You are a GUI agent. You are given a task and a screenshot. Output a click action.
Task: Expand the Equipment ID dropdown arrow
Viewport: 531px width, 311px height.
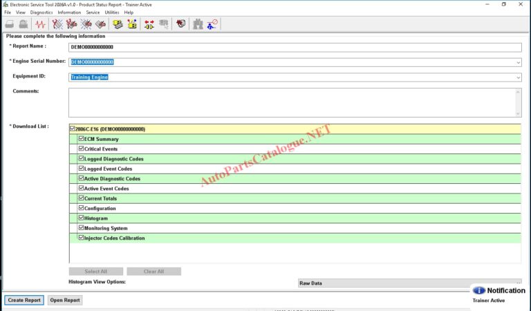pyautogui.click(x=518, y=77)
